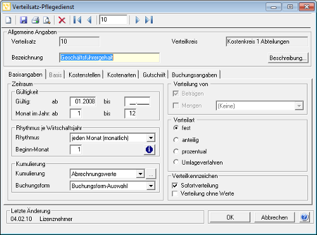Click the Monat im Jahr bis field
Screen dimensions: 317x235
[131, 113]
